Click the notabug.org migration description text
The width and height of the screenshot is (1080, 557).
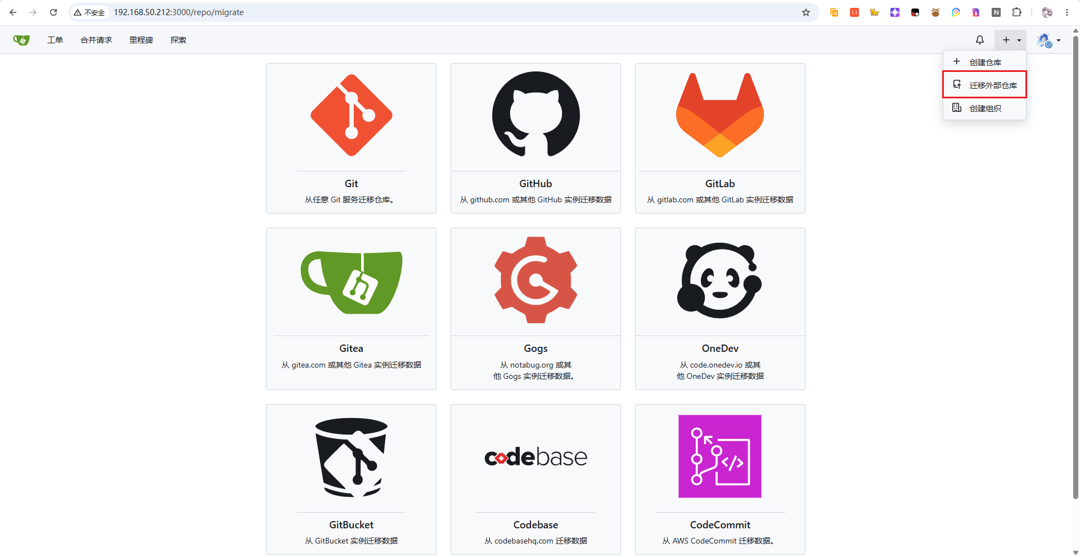tap(535, 370)
